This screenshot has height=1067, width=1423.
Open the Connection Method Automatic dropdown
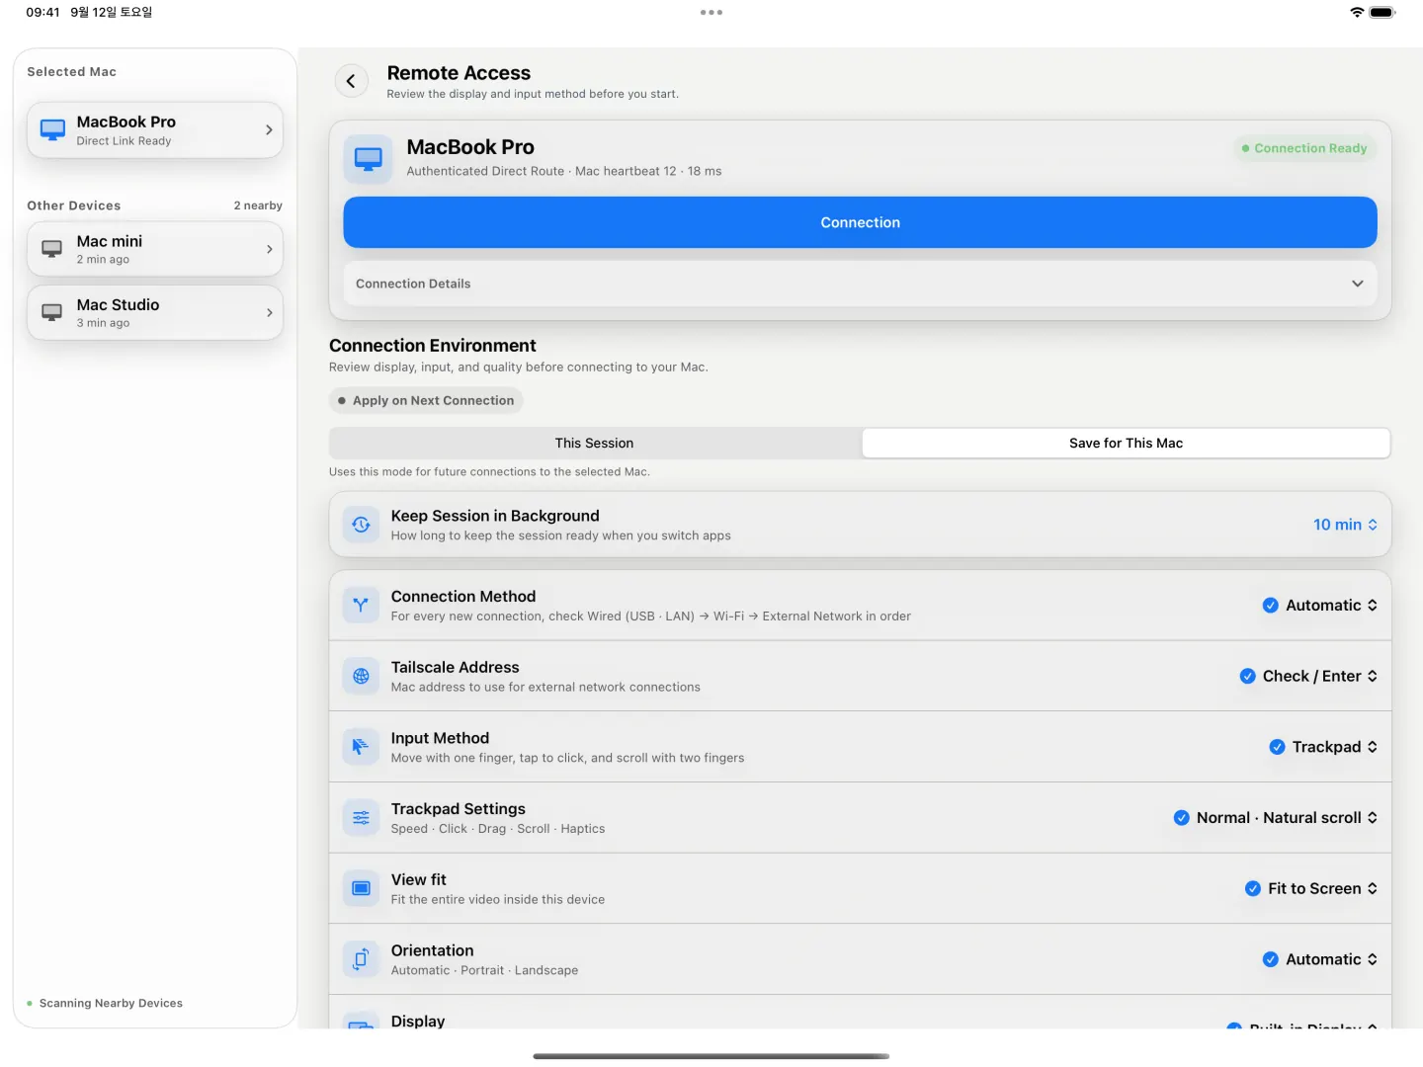[1320, 606]
